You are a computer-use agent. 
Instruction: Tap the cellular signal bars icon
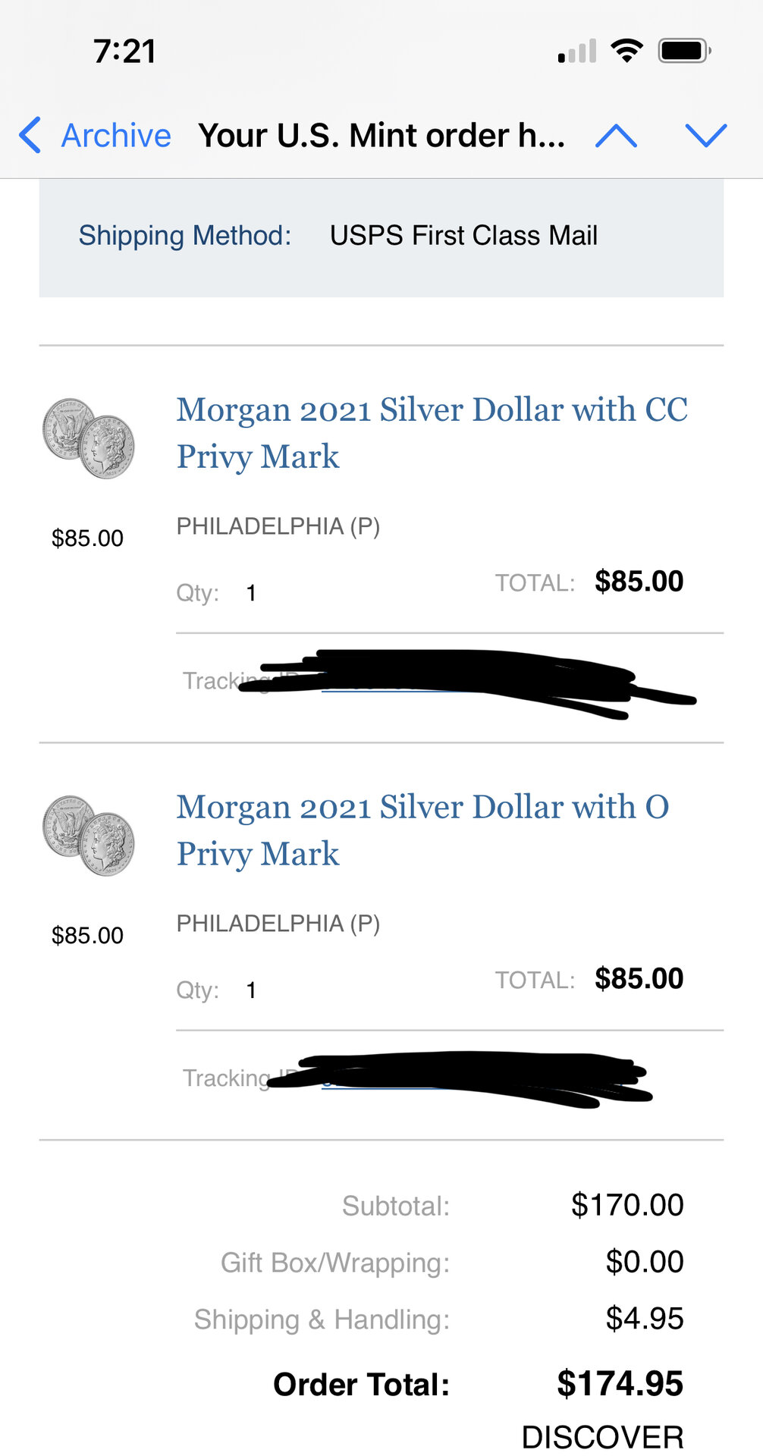pyautogui.click(x=577, y=52)
